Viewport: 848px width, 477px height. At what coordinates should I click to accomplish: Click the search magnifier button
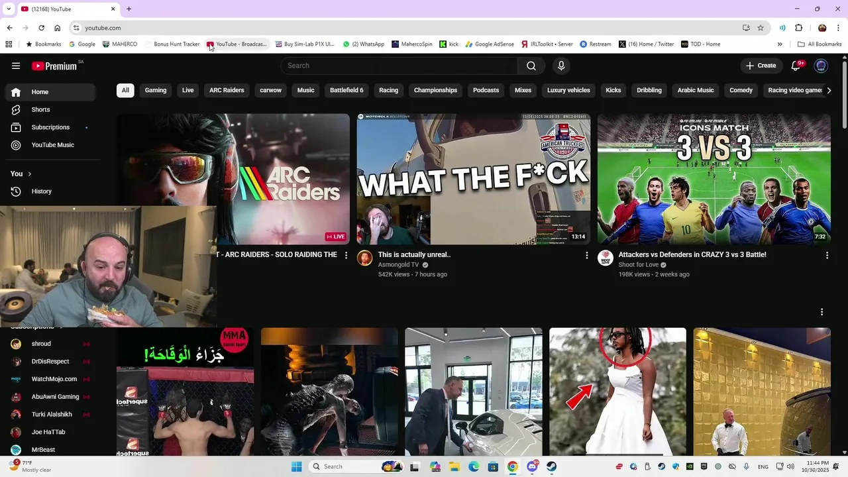point(531,66)
